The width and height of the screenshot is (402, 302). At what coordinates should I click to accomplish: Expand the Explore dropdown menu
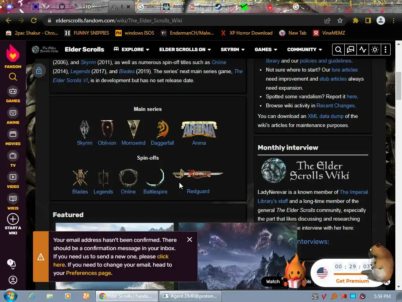[x=132, y=50]
